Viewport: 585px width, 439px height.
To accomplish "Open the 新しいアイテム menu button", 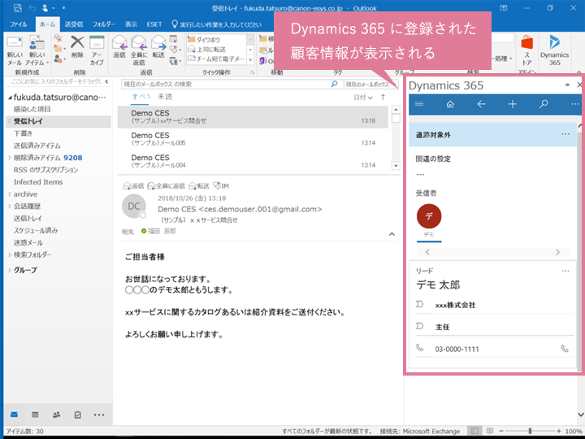I will (x=37, y=50).
